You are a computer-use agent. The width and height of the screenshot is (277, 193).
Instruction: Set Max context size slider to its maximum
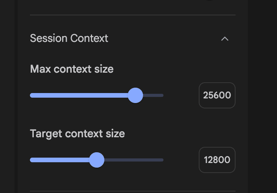point(163,95)
